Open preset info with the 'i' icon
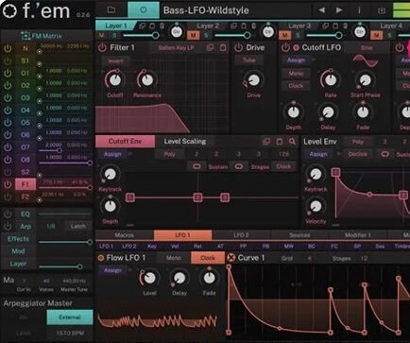The image size is (410, 343). (x=359, y=10)
